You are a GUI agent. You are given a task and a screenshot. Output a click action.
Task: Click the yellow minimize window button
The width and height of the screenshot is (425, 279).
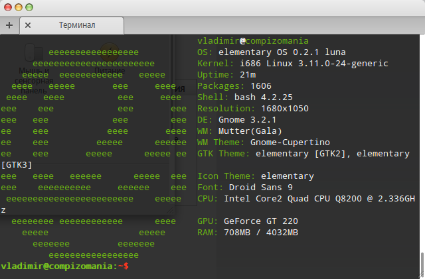click(19, 7)
